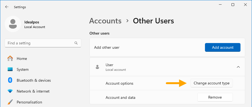Screen dimensions: 252x107
Task: Click the Home house icon
Action: (x=10, y=59)
